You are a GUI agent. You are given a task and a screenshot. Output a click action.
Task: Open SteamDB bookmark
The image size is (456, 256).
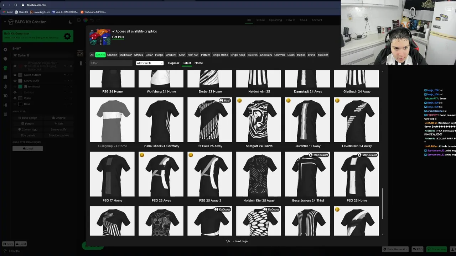[x=21, y=12]
